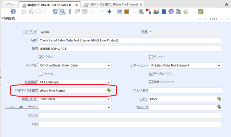Screen dimensions: 231x137
Task: Toggle the アクティブ checkbox
Action: (x=40, y=57)
